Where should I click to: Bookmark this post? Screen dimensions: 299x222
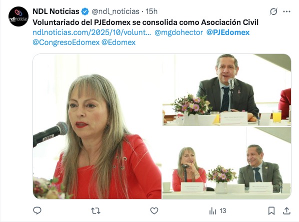(271, 210)
